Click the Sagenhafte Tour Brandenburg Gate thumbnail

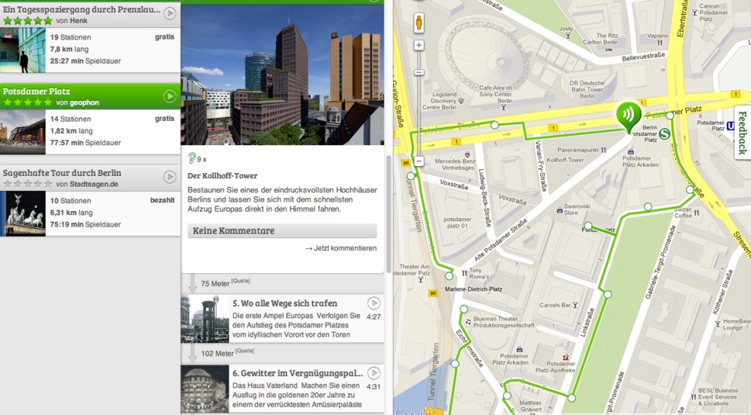(x=22, y=213)
